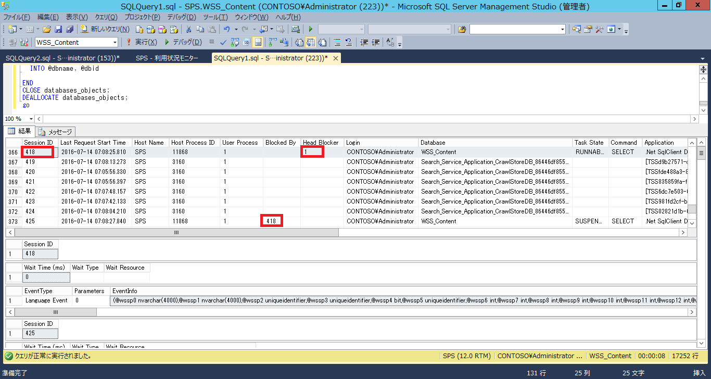The height and width of the screenshot is (379, 711).
Task: Expand the New Project dropdown arrow
Action: pyautogui.click(x=21, y=29)
